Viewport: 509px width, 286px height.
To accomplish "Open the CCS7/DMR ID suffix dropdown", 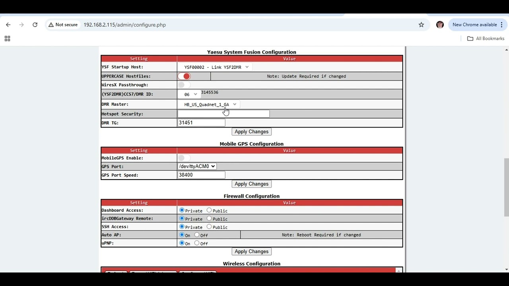I will [190, 95].
